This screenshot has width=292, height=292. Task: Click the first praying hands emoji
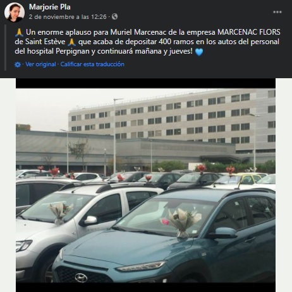click(x=19, y=32)
